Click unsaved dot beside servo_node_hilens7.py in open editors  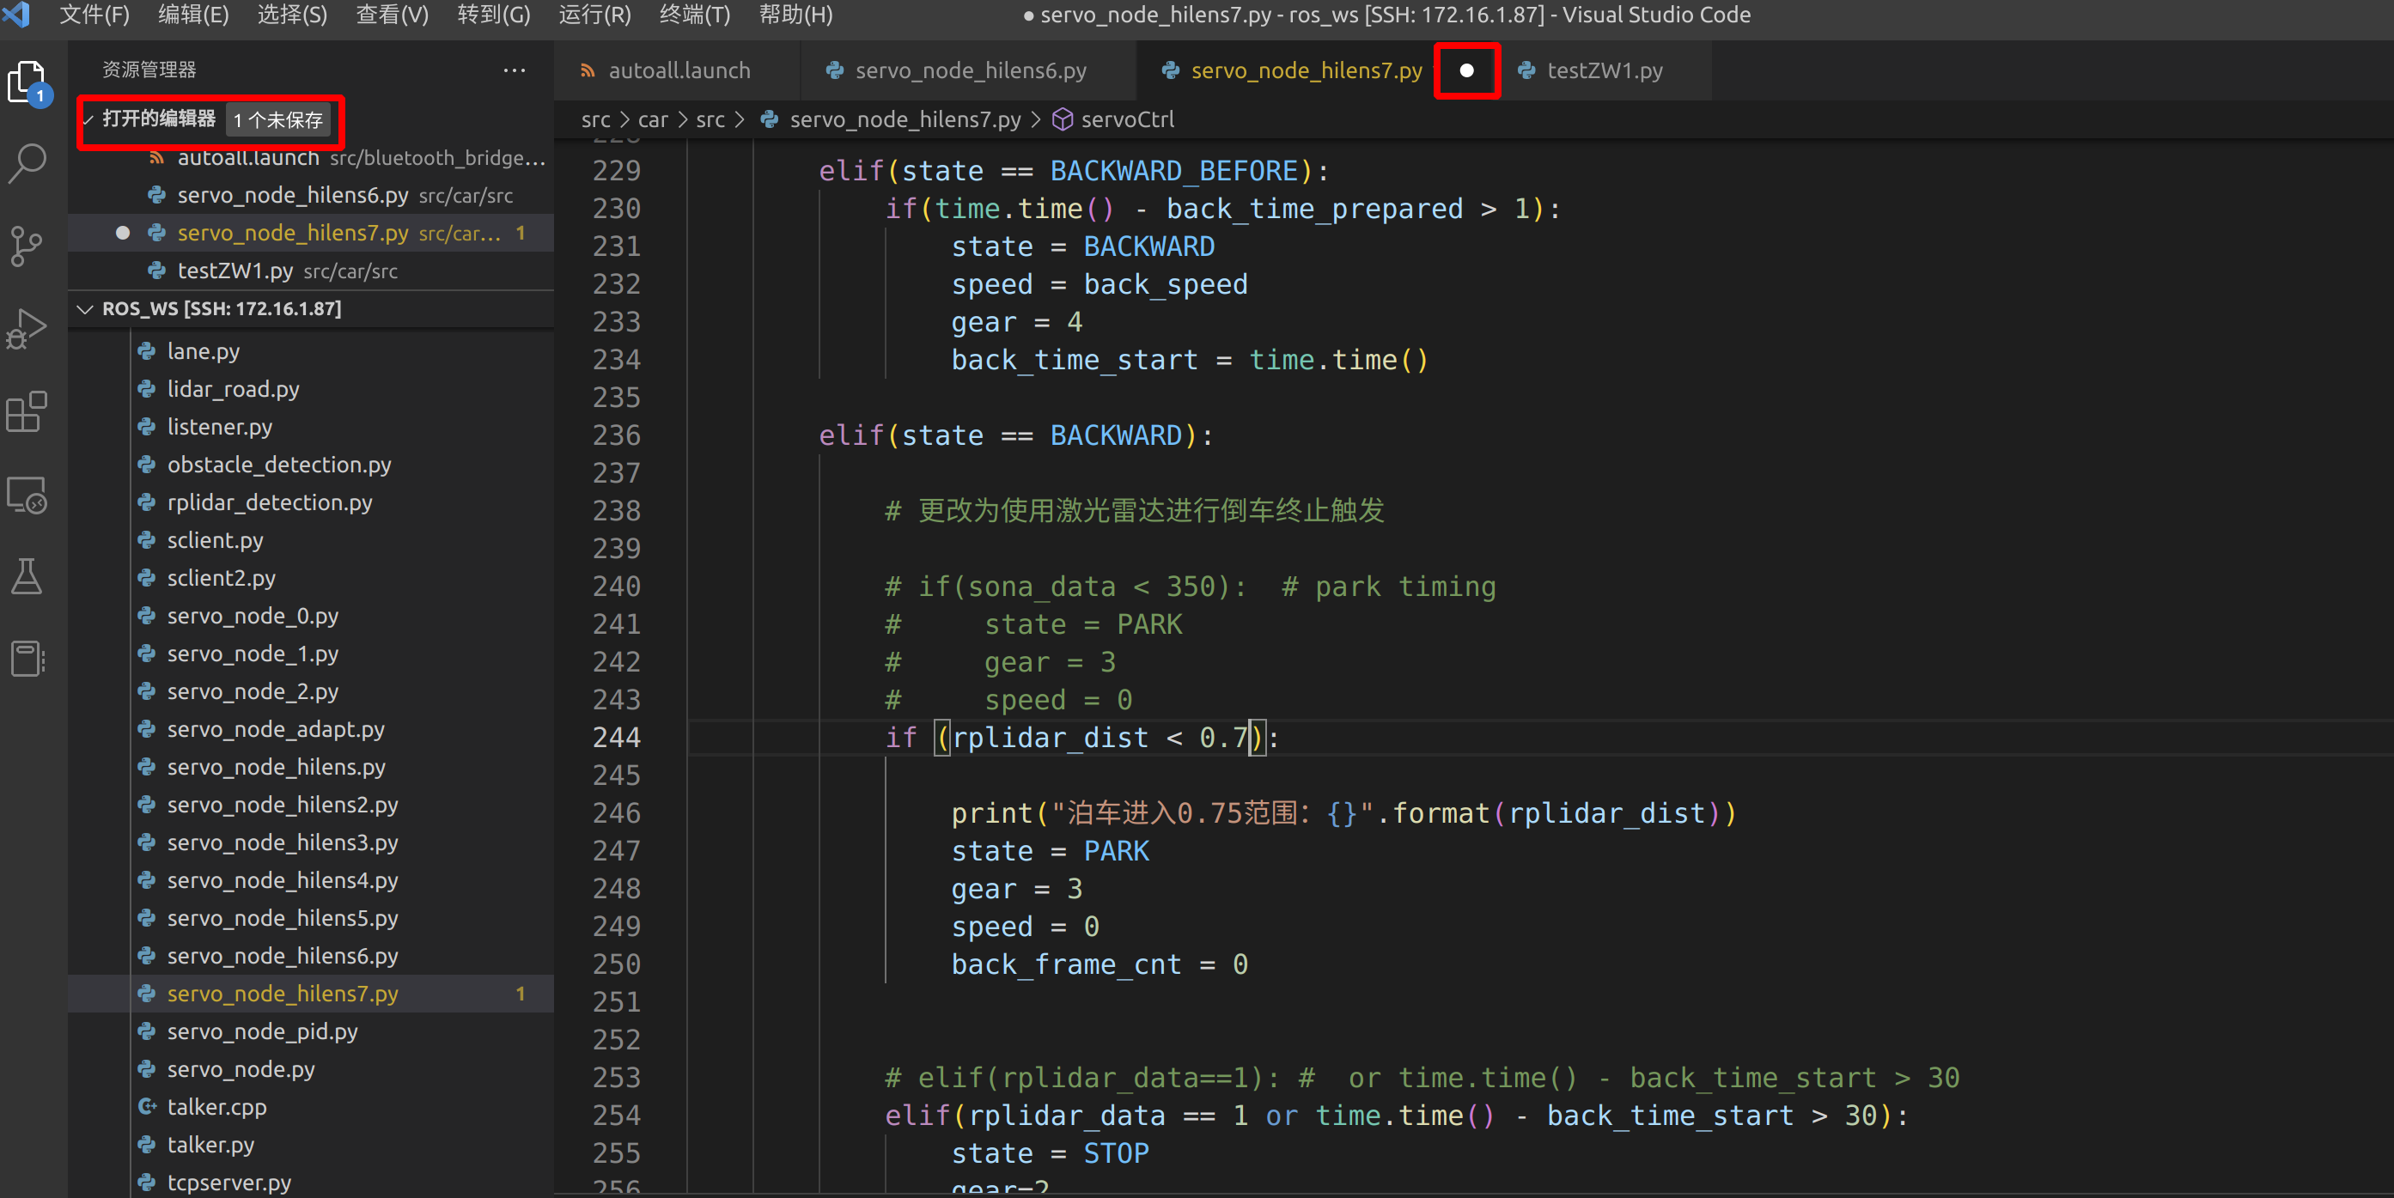122,233
